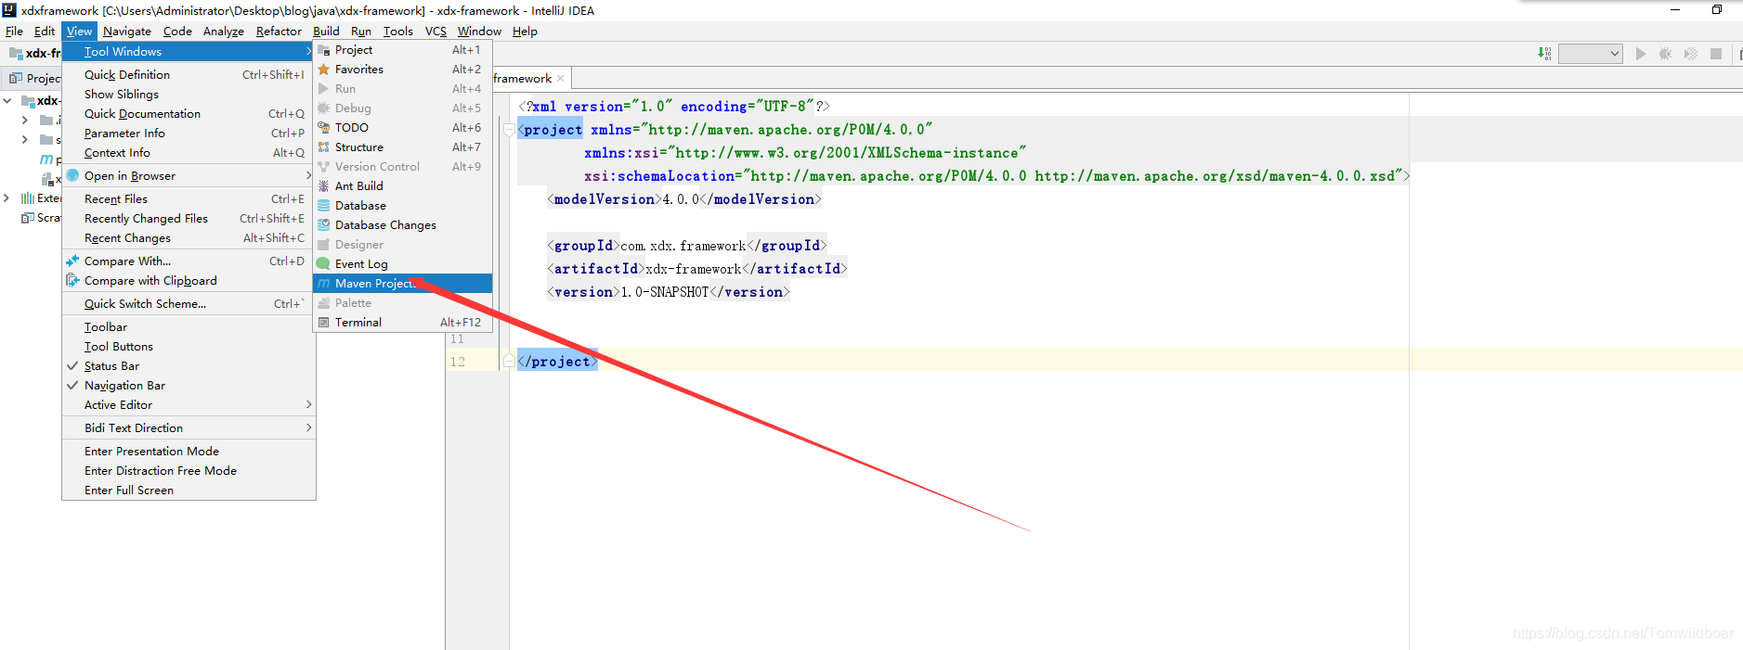The height and width of the screenshot is (650, 1743).
Task: Open Event Log tool window
Action: click(402, 264)
